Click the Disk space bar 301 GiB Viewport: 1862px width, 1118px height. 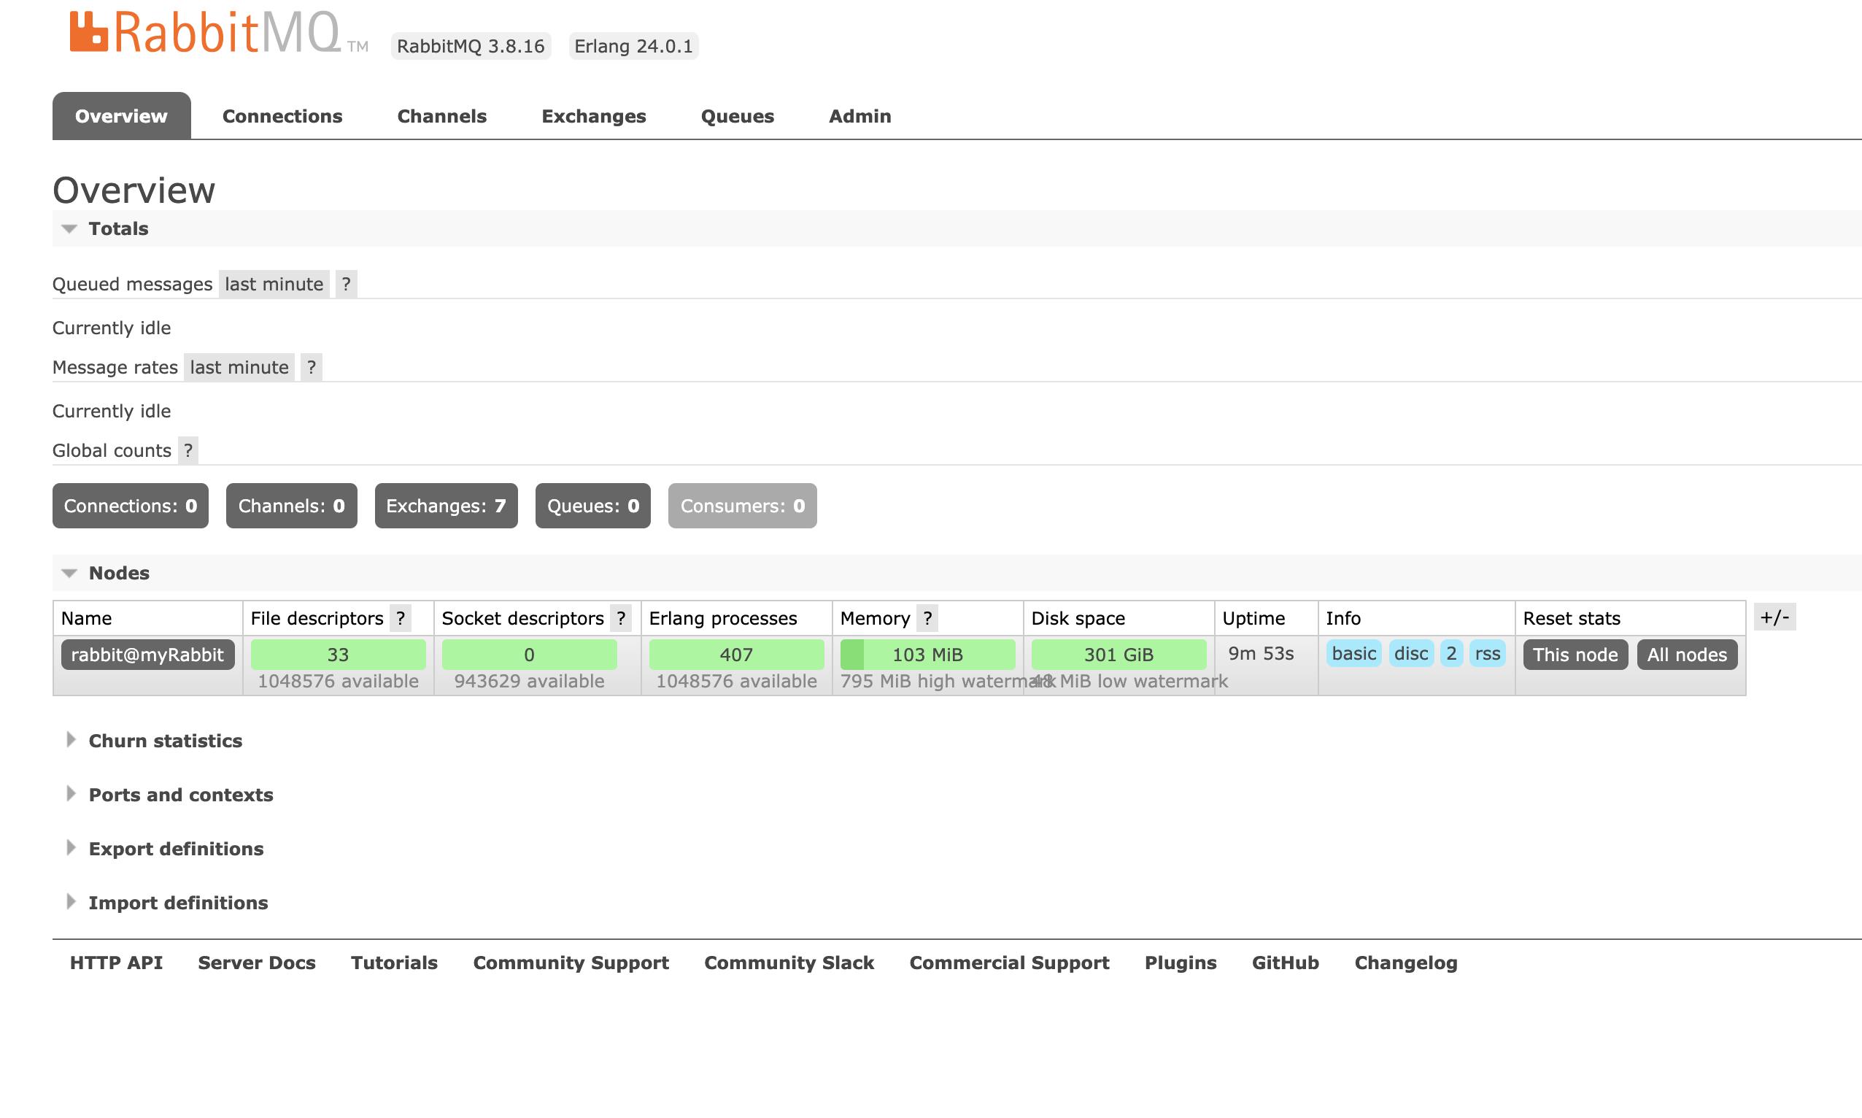tap(1119, 655)
